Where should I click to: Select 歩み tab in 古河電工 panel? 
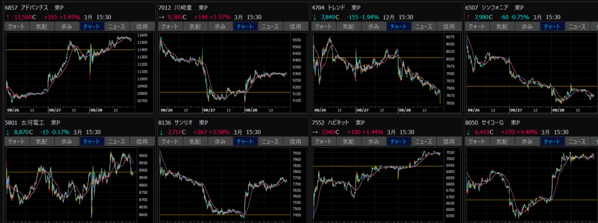[x=67, y=141]
